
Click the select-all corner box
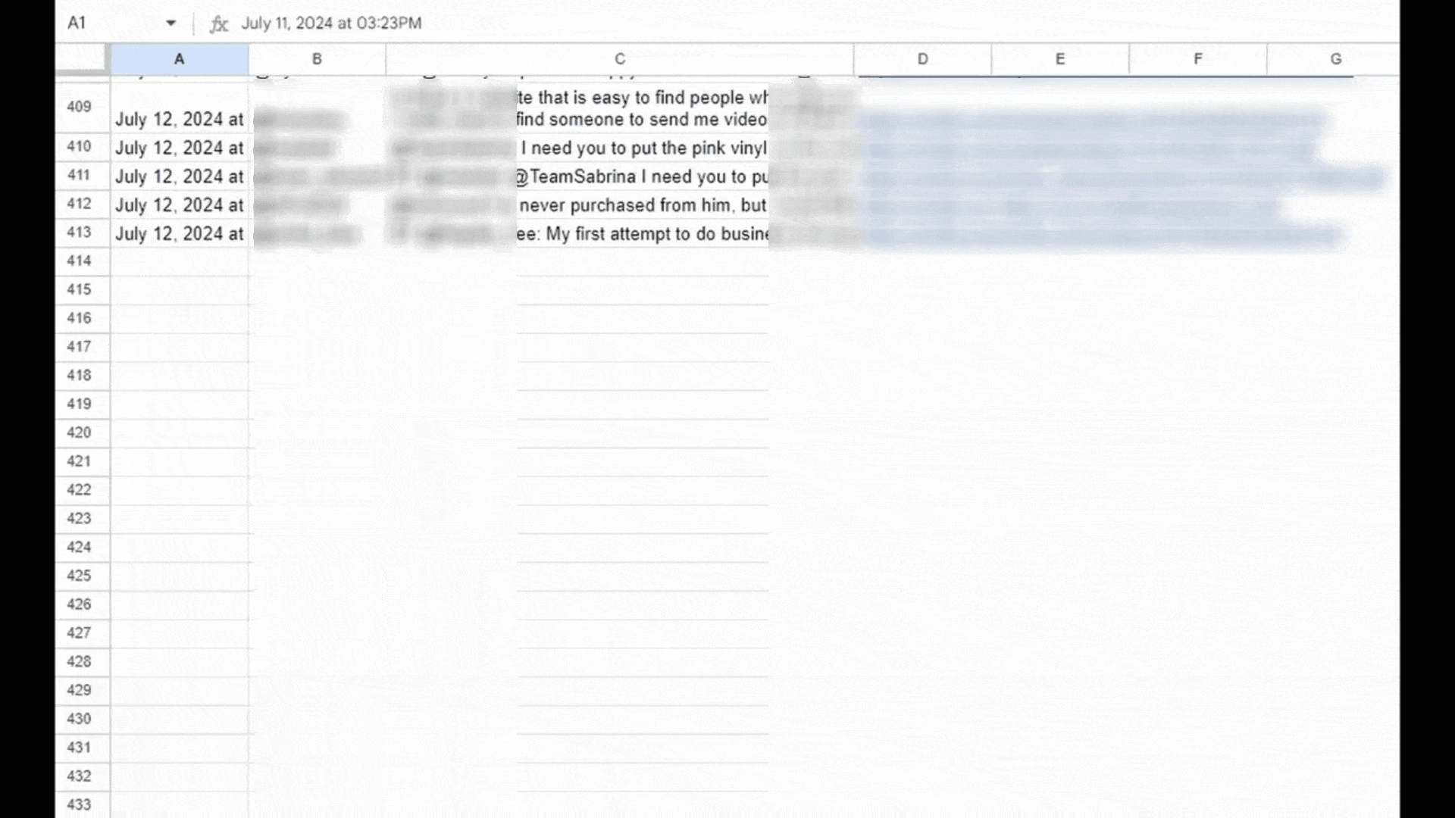tap(82, 59)
